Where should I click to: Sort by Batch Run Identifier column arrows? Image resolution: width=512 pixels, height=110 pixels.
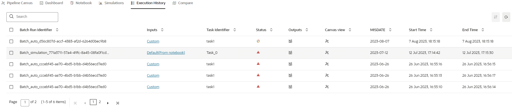(x=57, y=30)
